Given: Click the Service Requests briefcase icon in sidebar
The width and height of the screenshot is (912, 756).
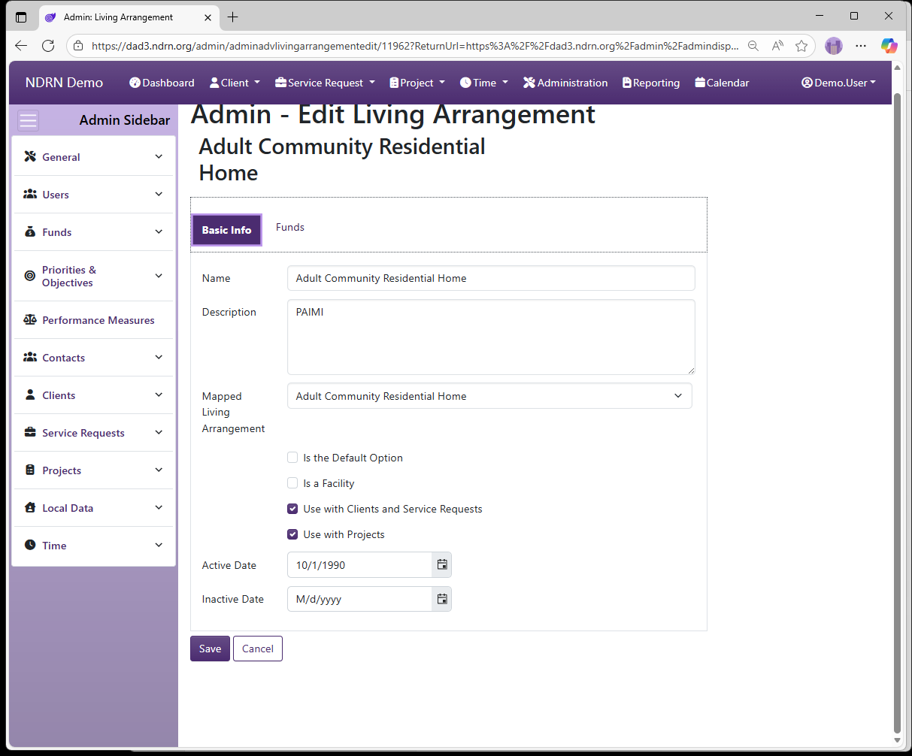Looking at the screenshot, I should (x=30, y=432).
